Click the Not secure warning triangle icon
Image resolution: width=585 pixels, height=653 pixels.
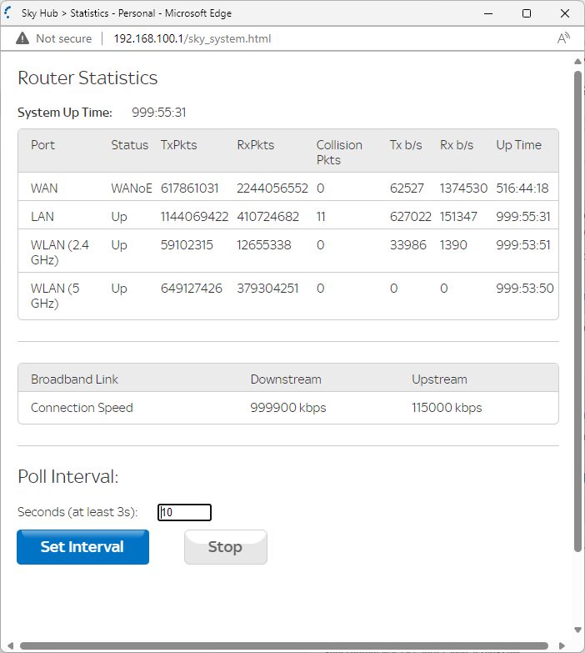point(22,38)
